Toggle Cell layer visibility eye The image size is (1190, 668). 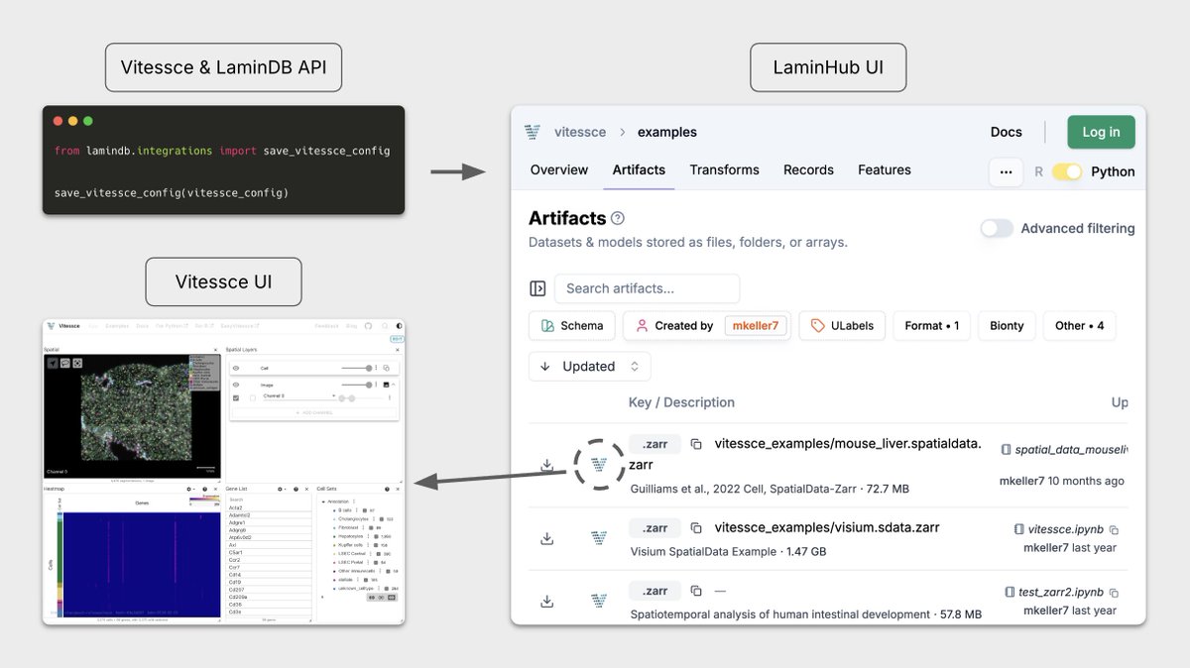point(236,369)
